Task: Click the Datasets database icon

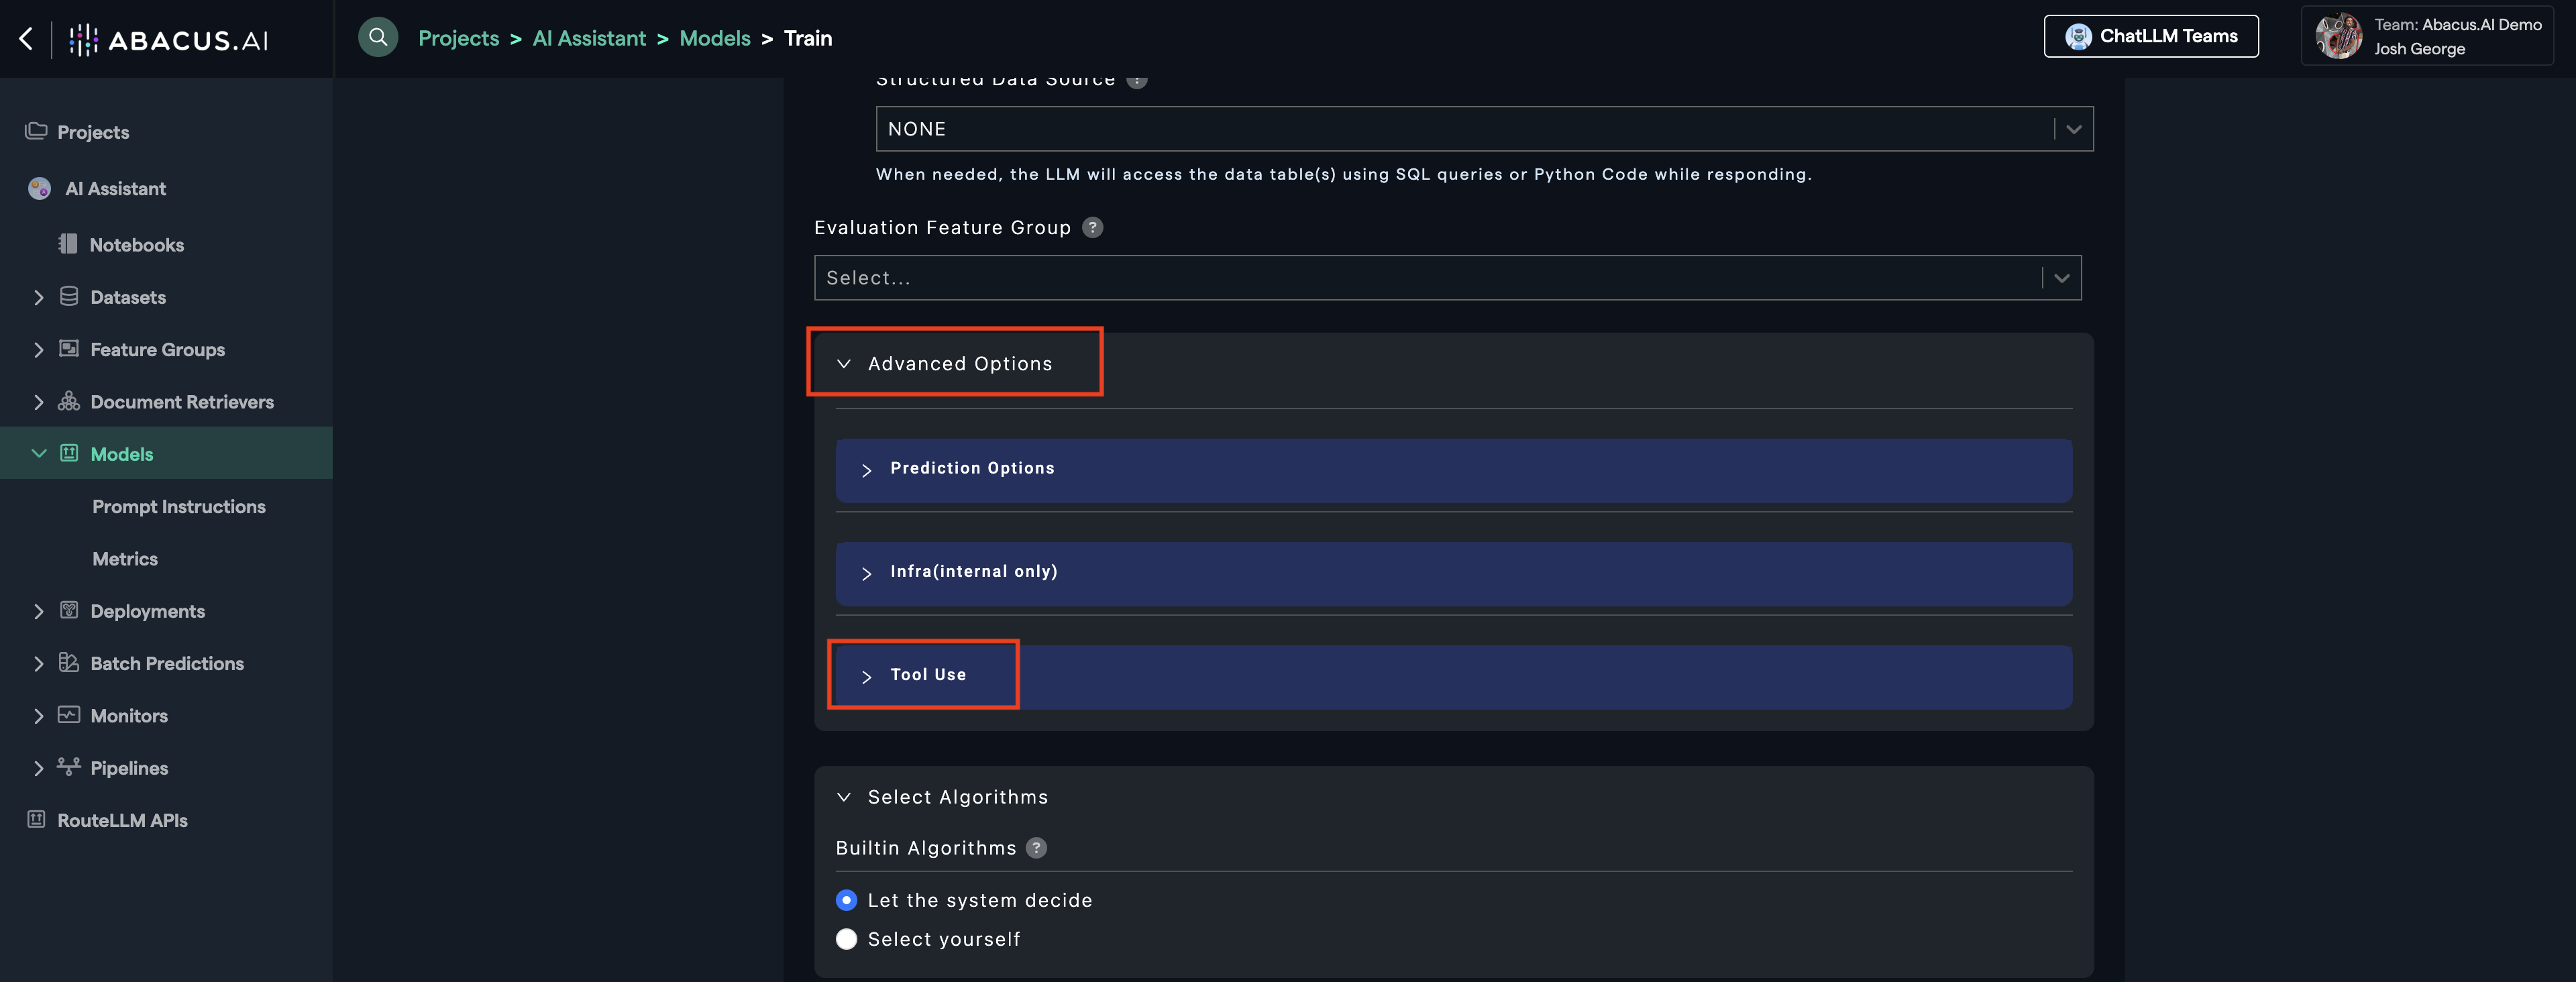Action: click(69, 297)
